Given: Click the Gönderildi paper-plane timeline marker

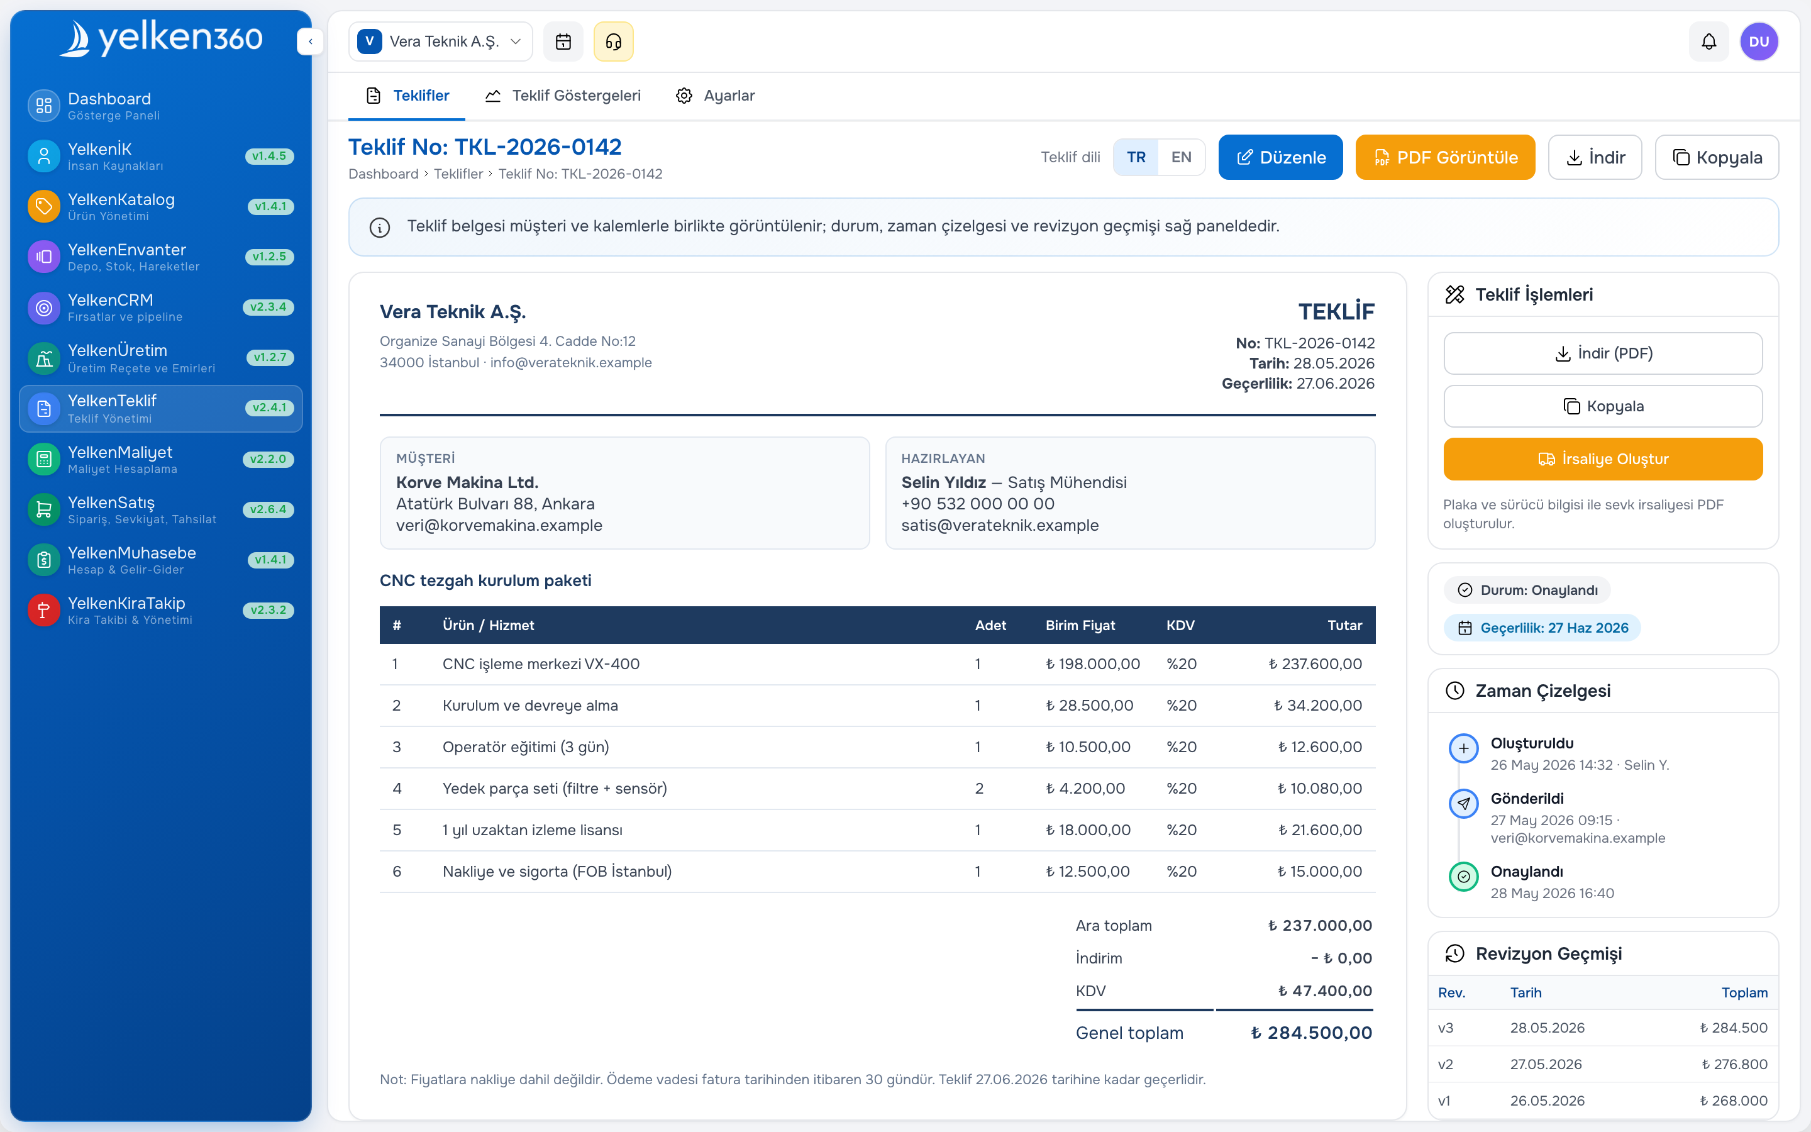Looking at the screenshot, I should tap(1463, 803).
